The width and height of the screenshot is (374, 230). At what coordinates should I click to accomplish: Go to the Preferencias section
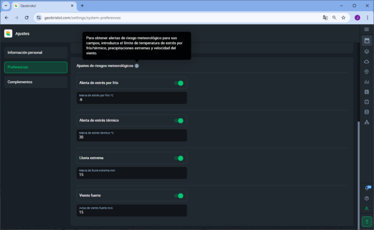click(x=36, y=67)
